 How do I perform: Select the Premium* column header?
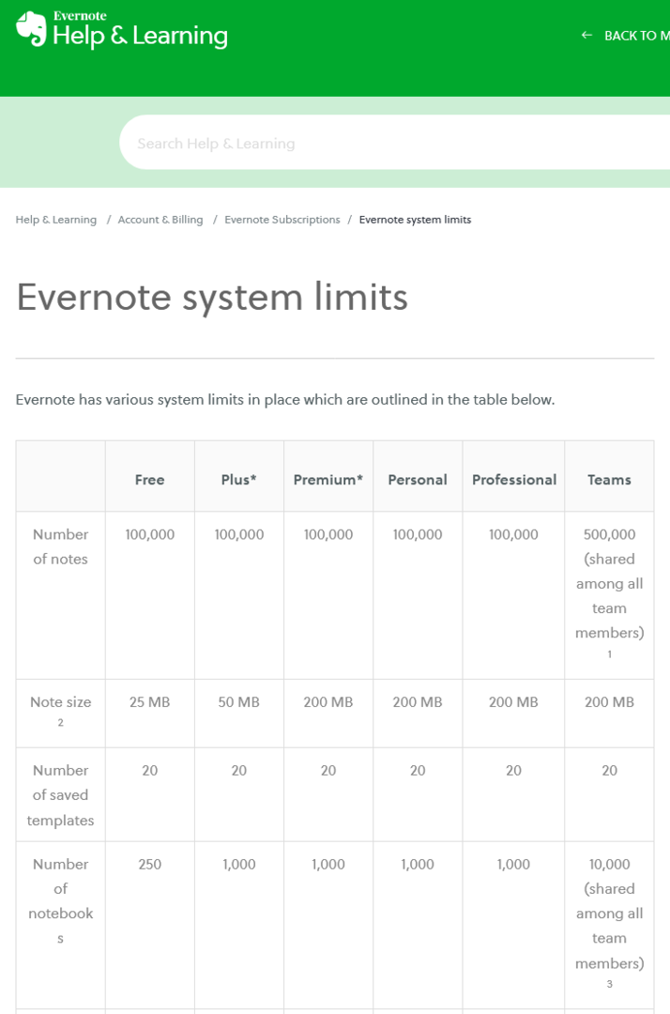tap(328, 480)
